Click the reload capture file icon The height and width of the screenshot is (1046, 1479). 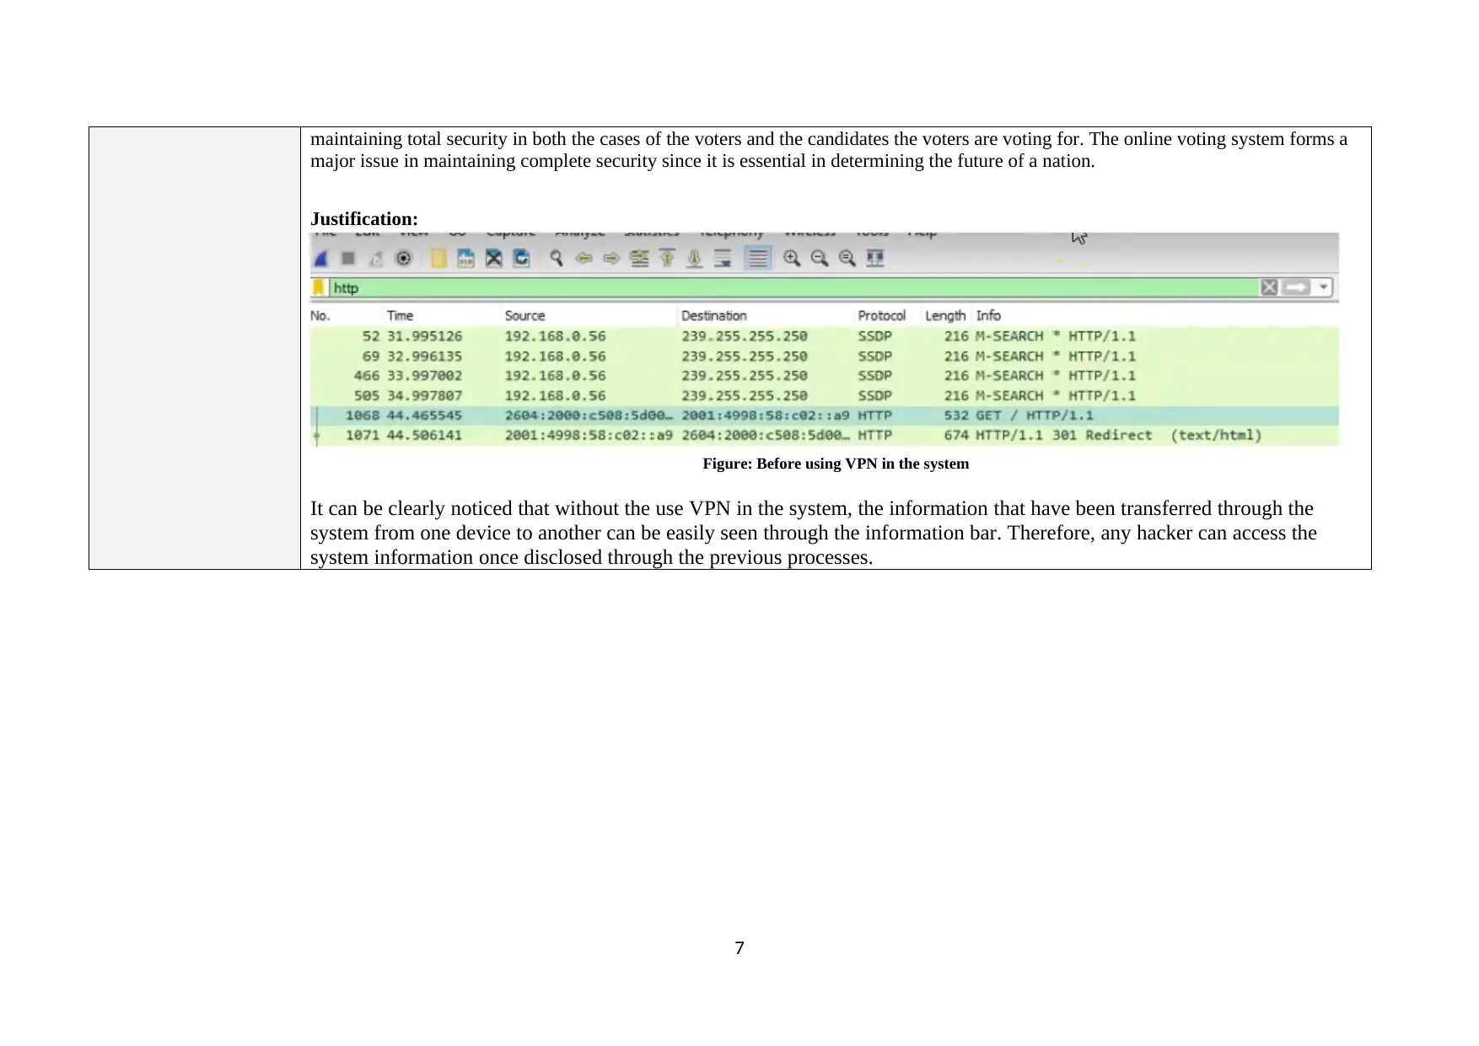pos(522,258)
